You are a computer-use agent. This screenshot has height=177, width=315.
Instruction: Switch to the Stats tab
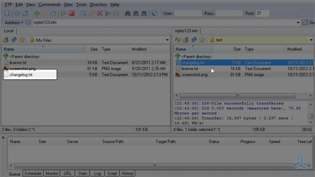pos(83,173)
